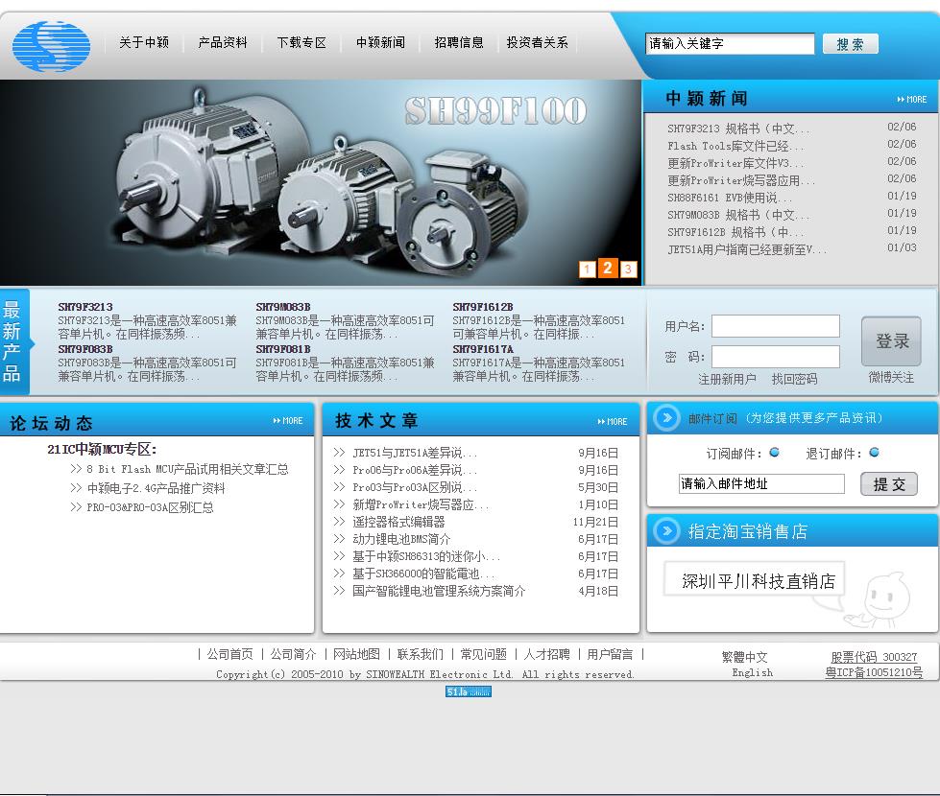Open the 微博关注 link
Viewport: 940px width, 796px height.
891,377
